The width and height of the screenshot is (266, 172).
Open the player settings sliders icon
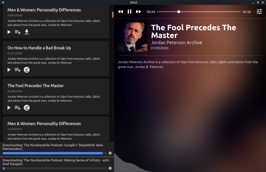pos(259,12)
